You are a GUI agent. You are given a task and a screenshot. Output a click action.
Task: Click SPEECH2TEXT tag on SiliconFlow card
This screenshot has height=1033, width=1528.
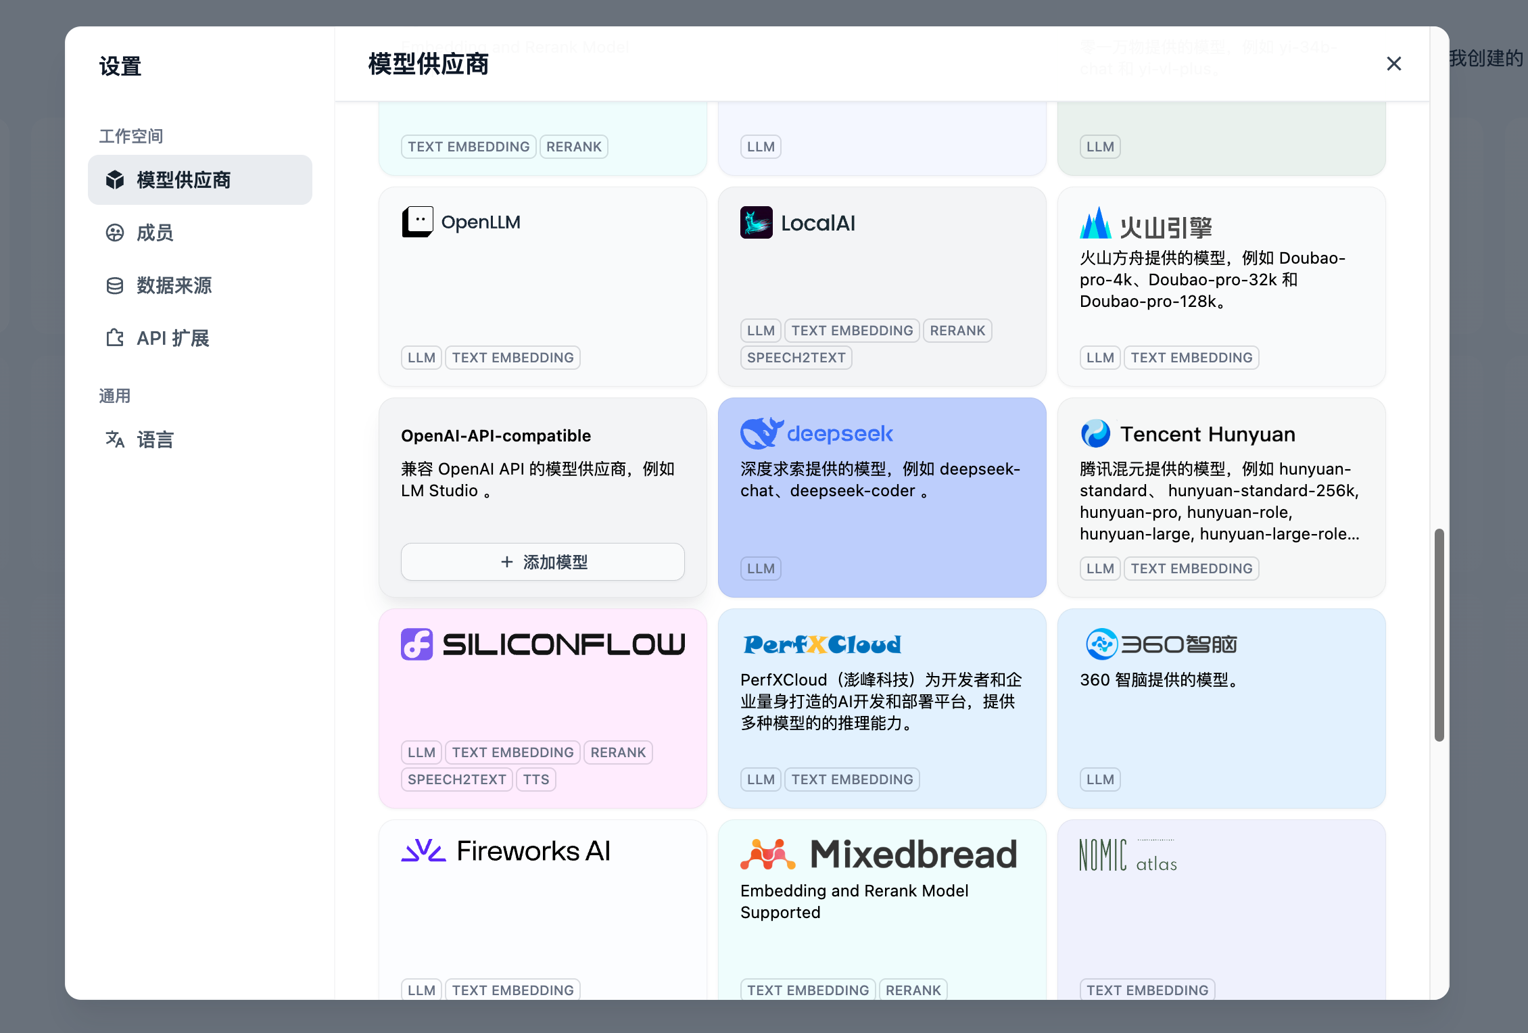[457, 779]
